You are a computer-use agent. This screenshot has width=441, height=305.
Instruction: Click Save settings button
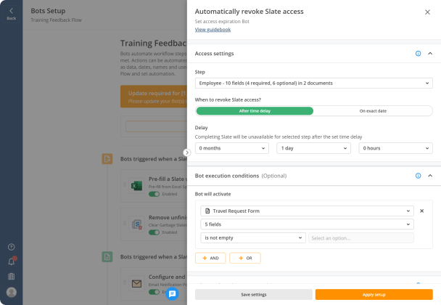point(254,295)
